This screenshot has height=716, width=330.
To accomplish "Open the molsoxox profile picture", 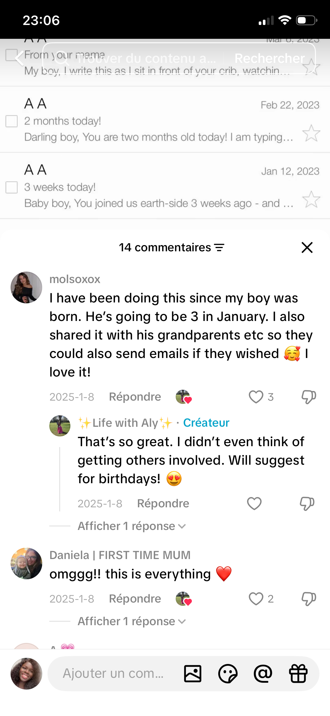I will coord(26,287).
